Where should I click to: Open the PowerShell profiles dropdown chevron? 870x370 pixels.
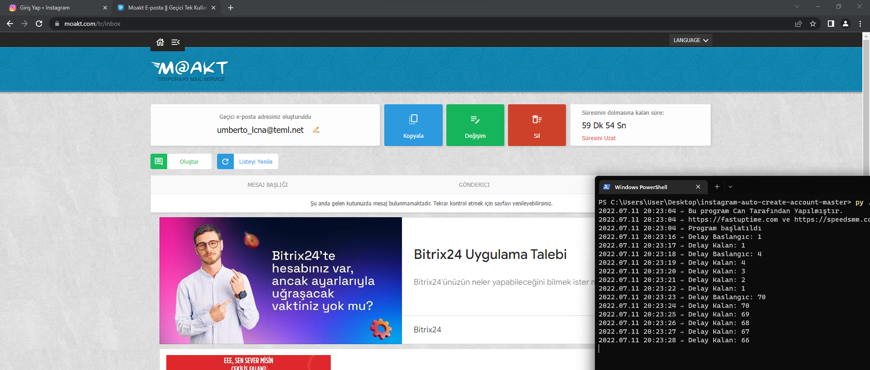click(x=730, y=187)
